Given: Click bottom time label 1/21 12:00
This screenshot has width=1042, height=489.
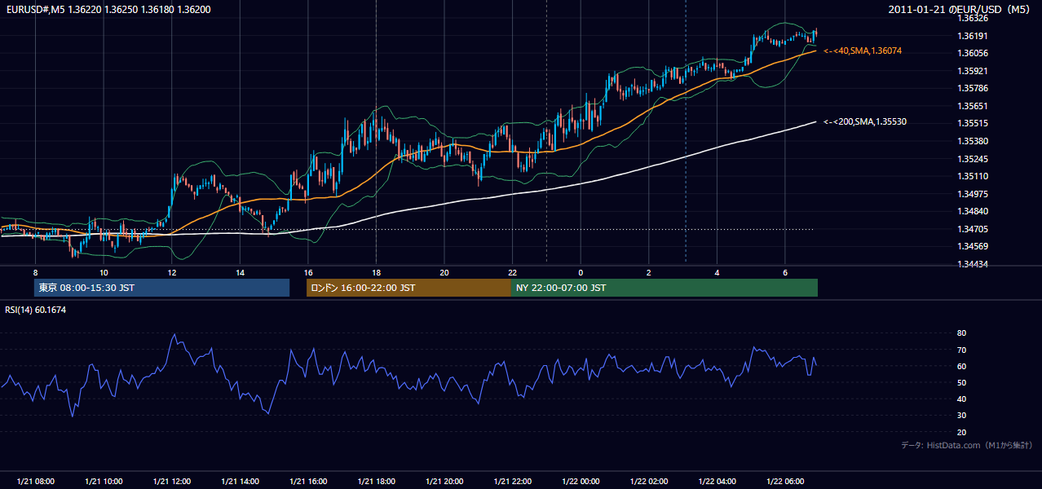Looking at the screenshot, I should click(x=171, y=482).
